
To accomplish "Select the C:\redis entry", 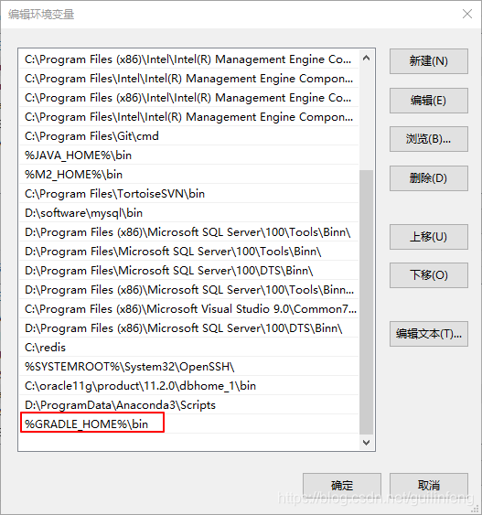I will click(x=188, y=348).
